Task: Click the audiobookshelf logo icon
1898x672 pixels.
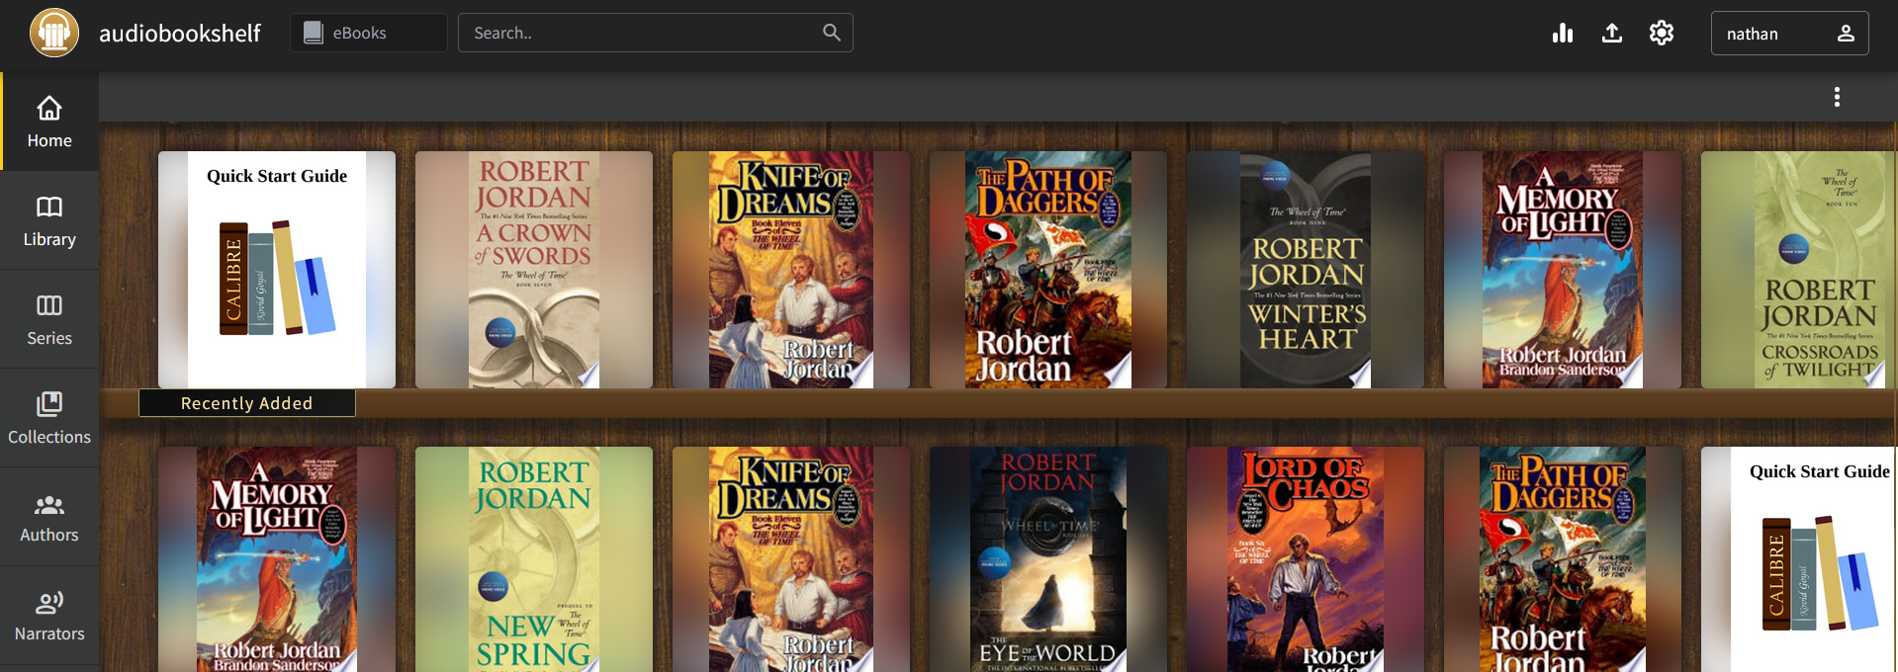Action: (54, 33)
